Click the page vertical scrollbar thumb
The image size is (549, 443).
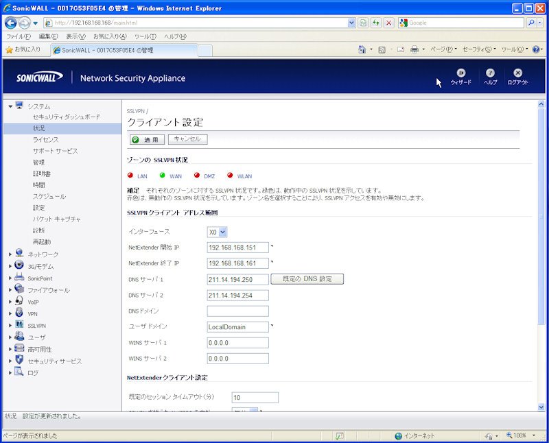(541, 216)
